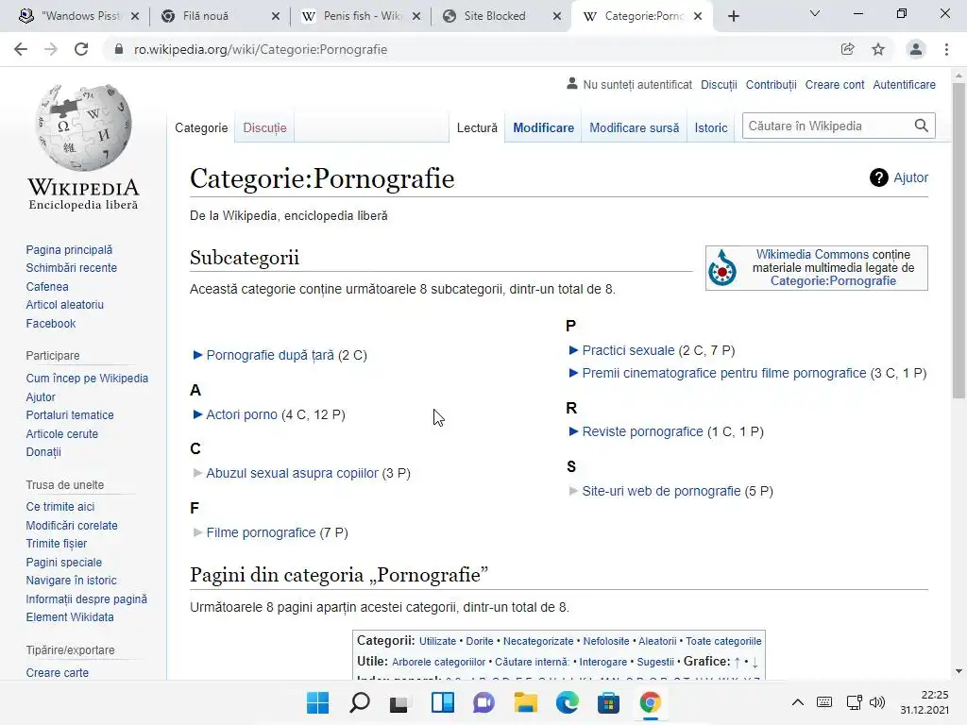
Task: Submit search with the magnifier icon
Action: [x=922, y=126]
